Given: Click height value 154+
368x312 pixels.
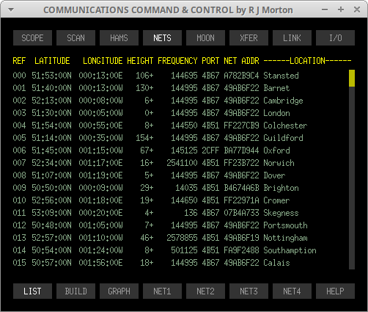Looking at the screenshot, I should [x=144, y=138].
